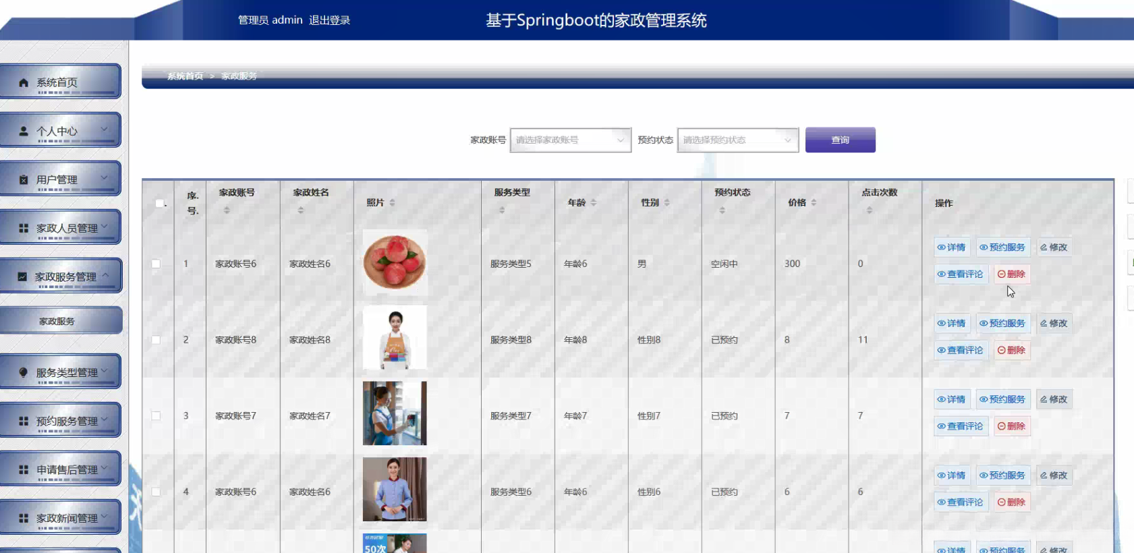Check the checkbox for row 1
Screen dimensions: 1134x553
tap(156, 264)
